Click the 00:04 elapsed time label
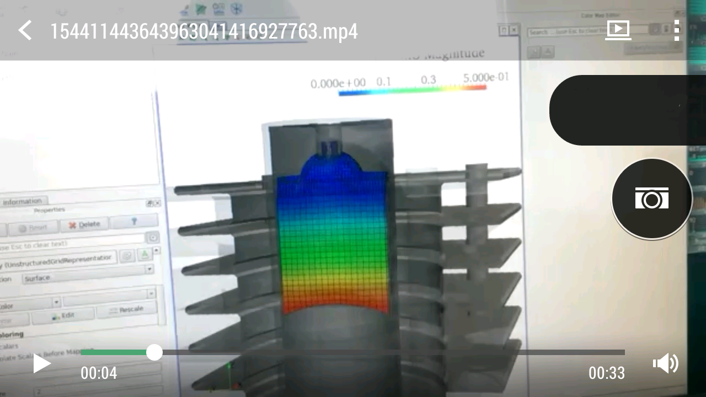 click(99, 373)
